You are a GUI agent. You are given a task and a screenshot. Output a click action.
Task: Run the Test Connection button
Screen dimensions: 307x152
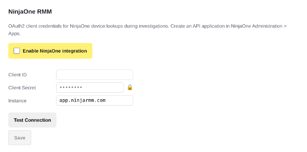click(x=32, y=120)
